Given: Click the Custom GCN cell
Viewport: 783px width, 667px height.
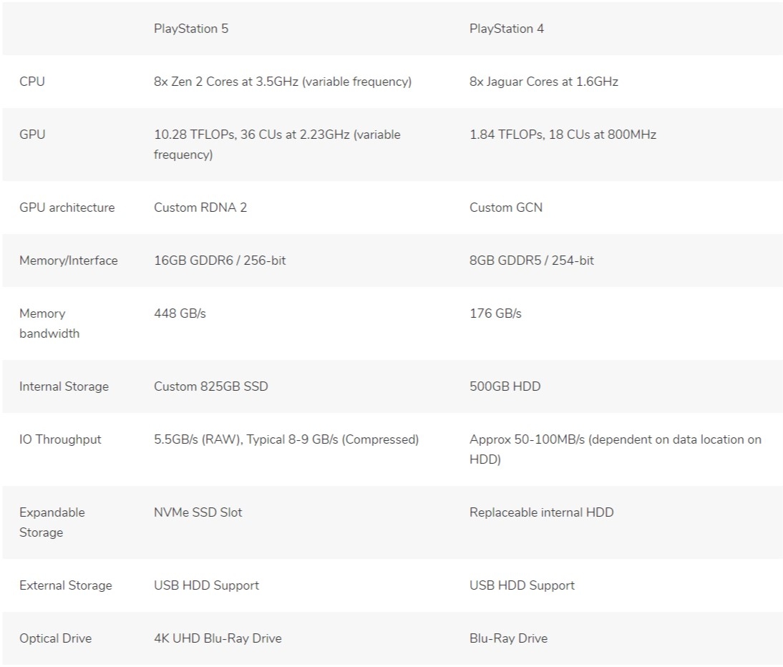Looking at the screenshot, I should click(505, 208).
